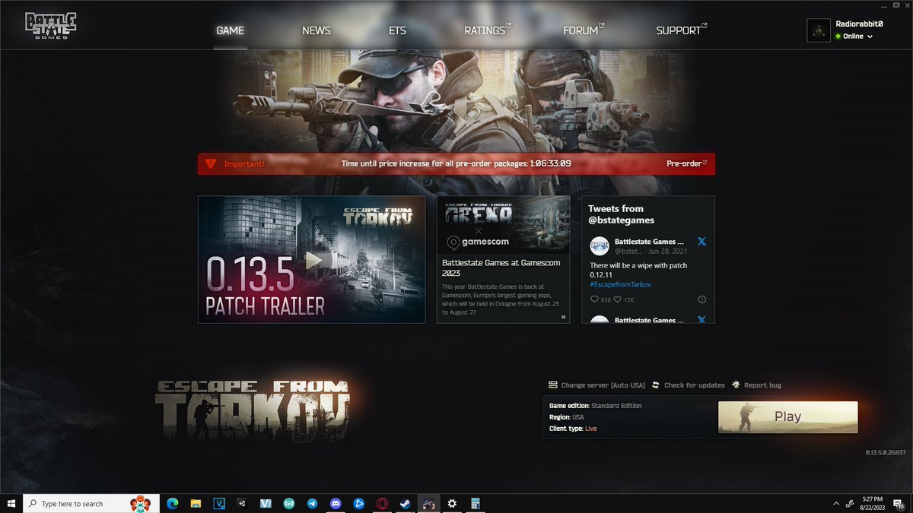Image resolution: width=913 pixels, height=513 pixels.
Task: Click the red Important warning icon
Action: 210,163
